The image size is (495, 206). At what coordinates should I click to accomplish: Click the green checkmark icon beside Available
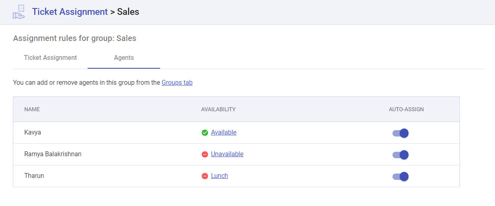(205, 133)
